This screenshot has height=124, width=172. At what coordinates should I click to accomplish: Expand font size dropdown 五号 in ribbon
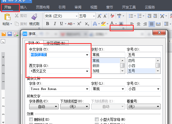click(94, 16)
